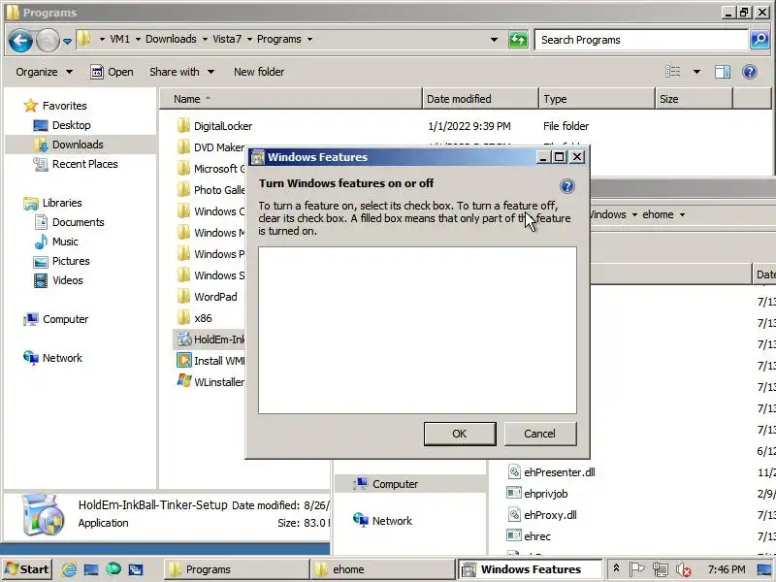776x582 pixels.
Task: Click the search magnifier icon in Programs window
Action: (760, 40)
